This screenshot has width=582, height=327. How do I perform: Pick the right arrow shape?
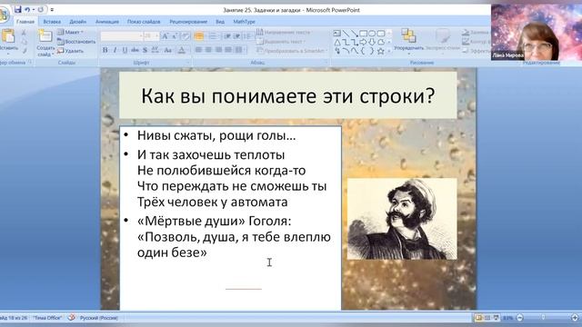click(363, 43)
